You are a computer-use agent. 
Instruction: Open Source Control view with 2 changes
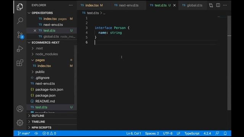(x=20, y=35)
